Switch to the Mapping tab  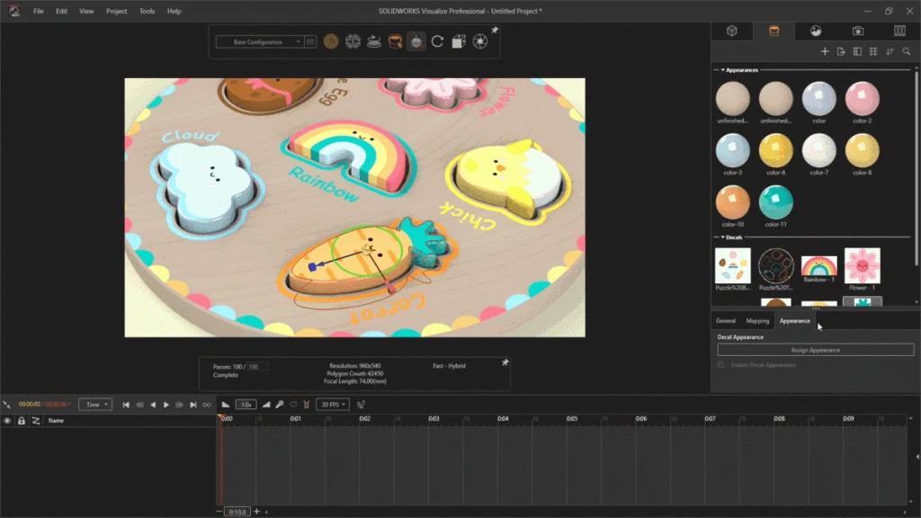coord(757,320)
